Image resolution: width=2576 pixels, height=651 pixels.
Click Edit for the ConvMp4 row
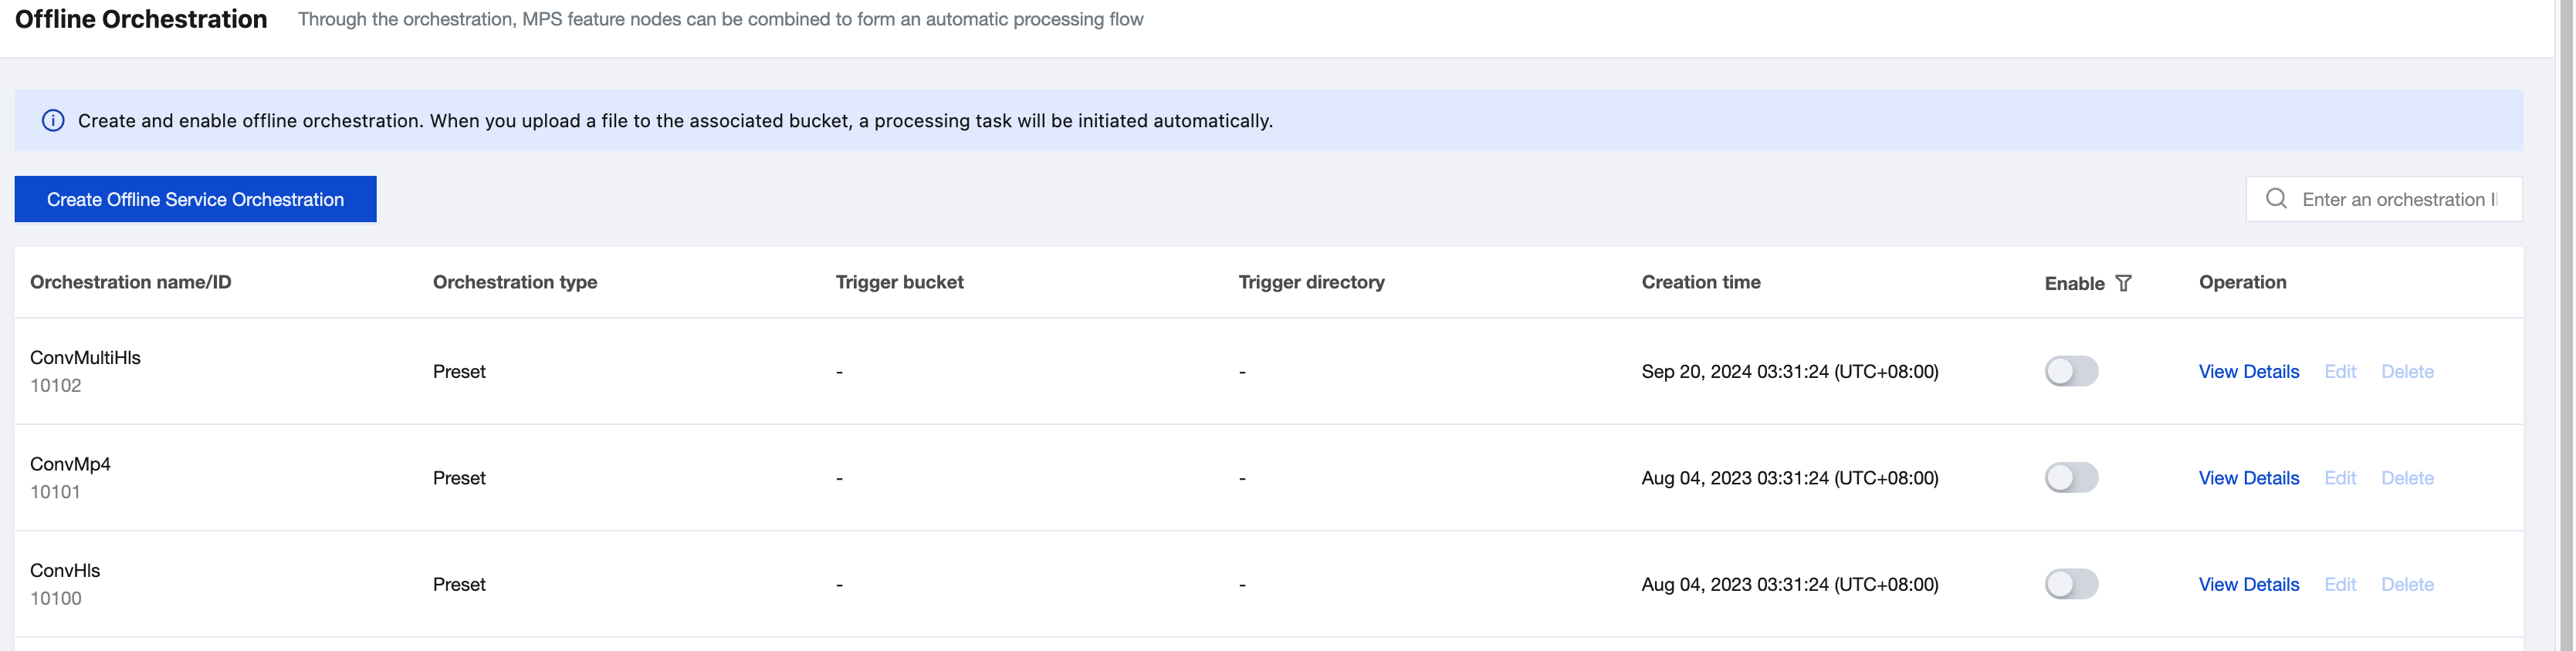(x=2339, y=478)
